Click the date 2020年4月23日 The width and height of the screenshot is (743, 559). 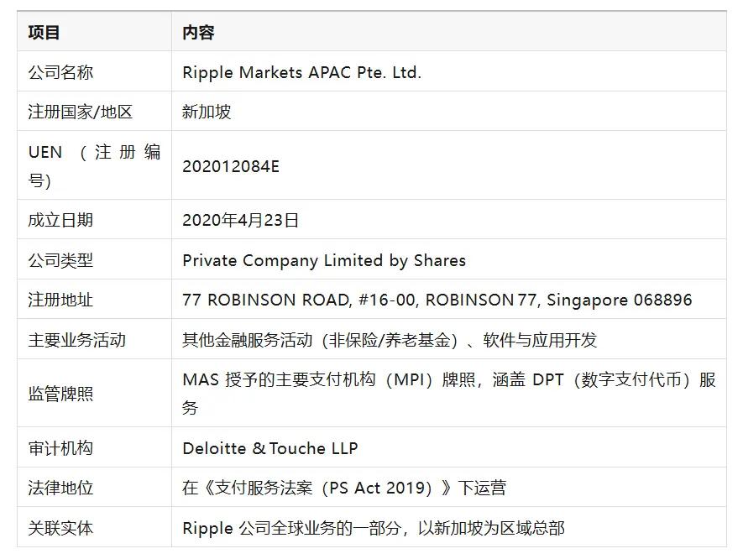click(x=241, y=220)
